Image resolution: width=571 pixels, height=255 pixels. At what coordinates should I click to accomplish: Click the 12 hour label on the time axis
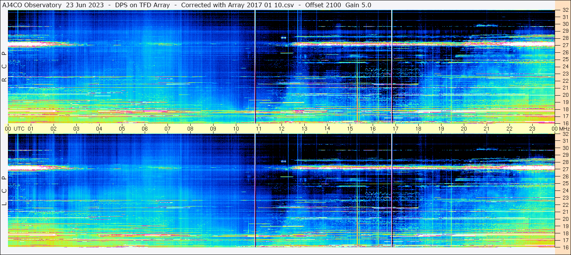pos(282,129)
